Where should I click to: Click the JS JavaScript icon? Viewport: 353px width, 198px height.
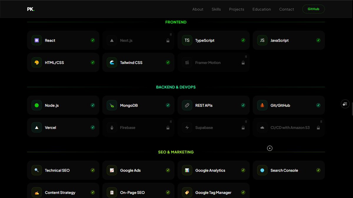point(262,40)
